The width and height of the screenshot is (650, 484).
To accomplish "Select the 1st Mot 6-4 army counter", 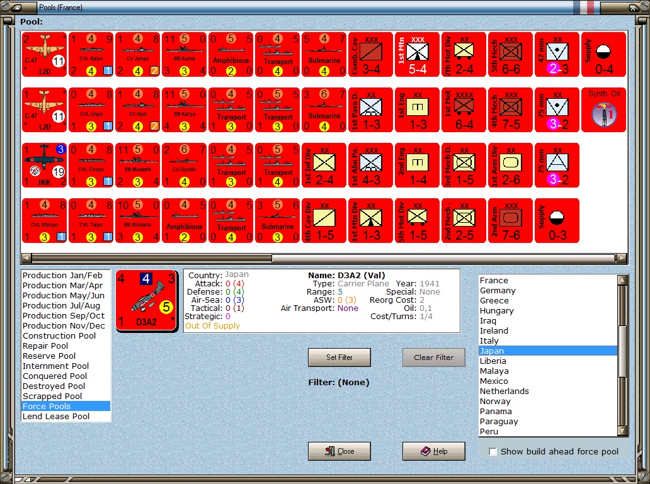I will pyautogui.click(x=464, y=110).
